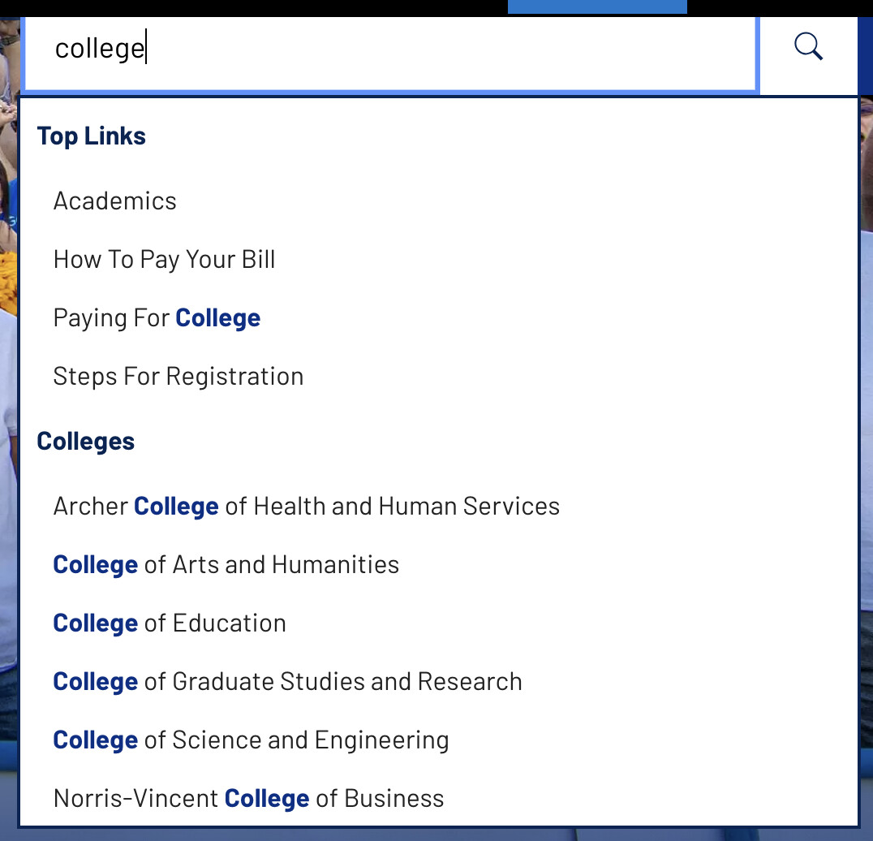The image size is (873, 841).
Task: Click the Top Links section heading
Action: (91, 136)
